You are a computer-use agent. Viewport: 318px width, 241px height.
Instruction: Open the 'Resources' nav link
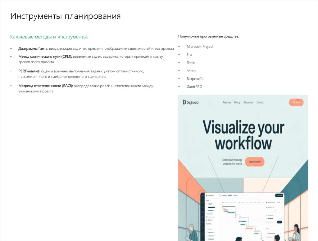point(248,102)
